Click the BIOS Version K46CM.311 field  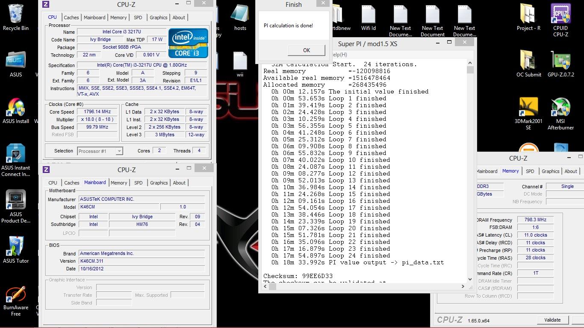142,261
